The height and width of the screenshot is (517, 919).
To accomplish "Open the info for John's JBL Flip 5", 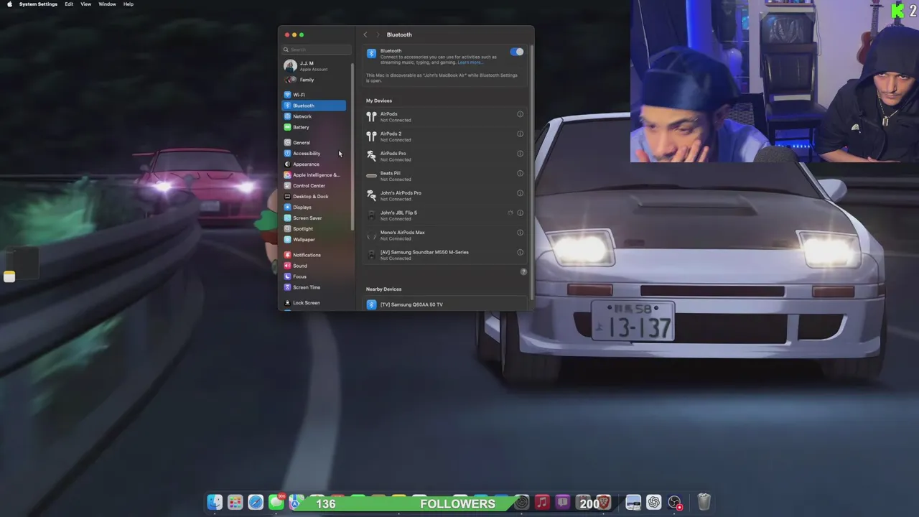I will pos(521,213).
